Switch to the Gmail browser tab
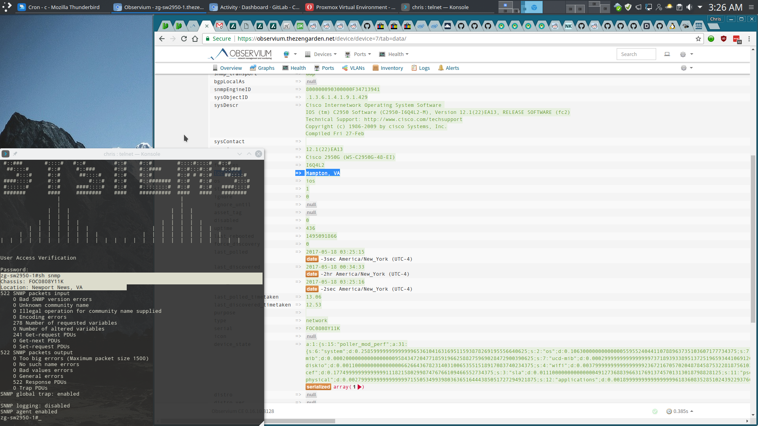758x426 pixels. [220, 26]
